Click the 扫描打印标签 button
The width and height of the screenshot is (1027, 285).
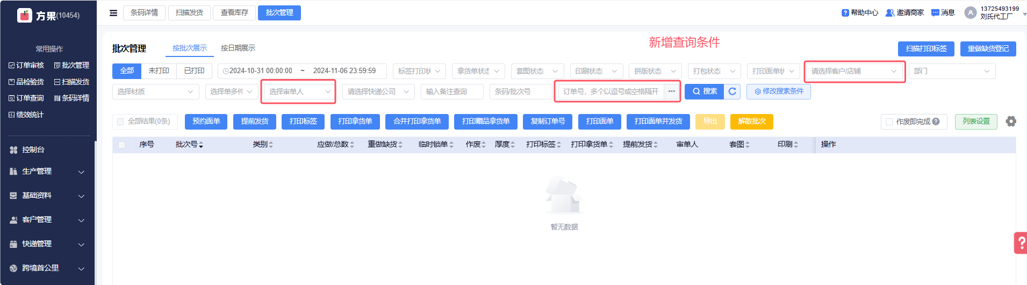(x=926, y=49)
